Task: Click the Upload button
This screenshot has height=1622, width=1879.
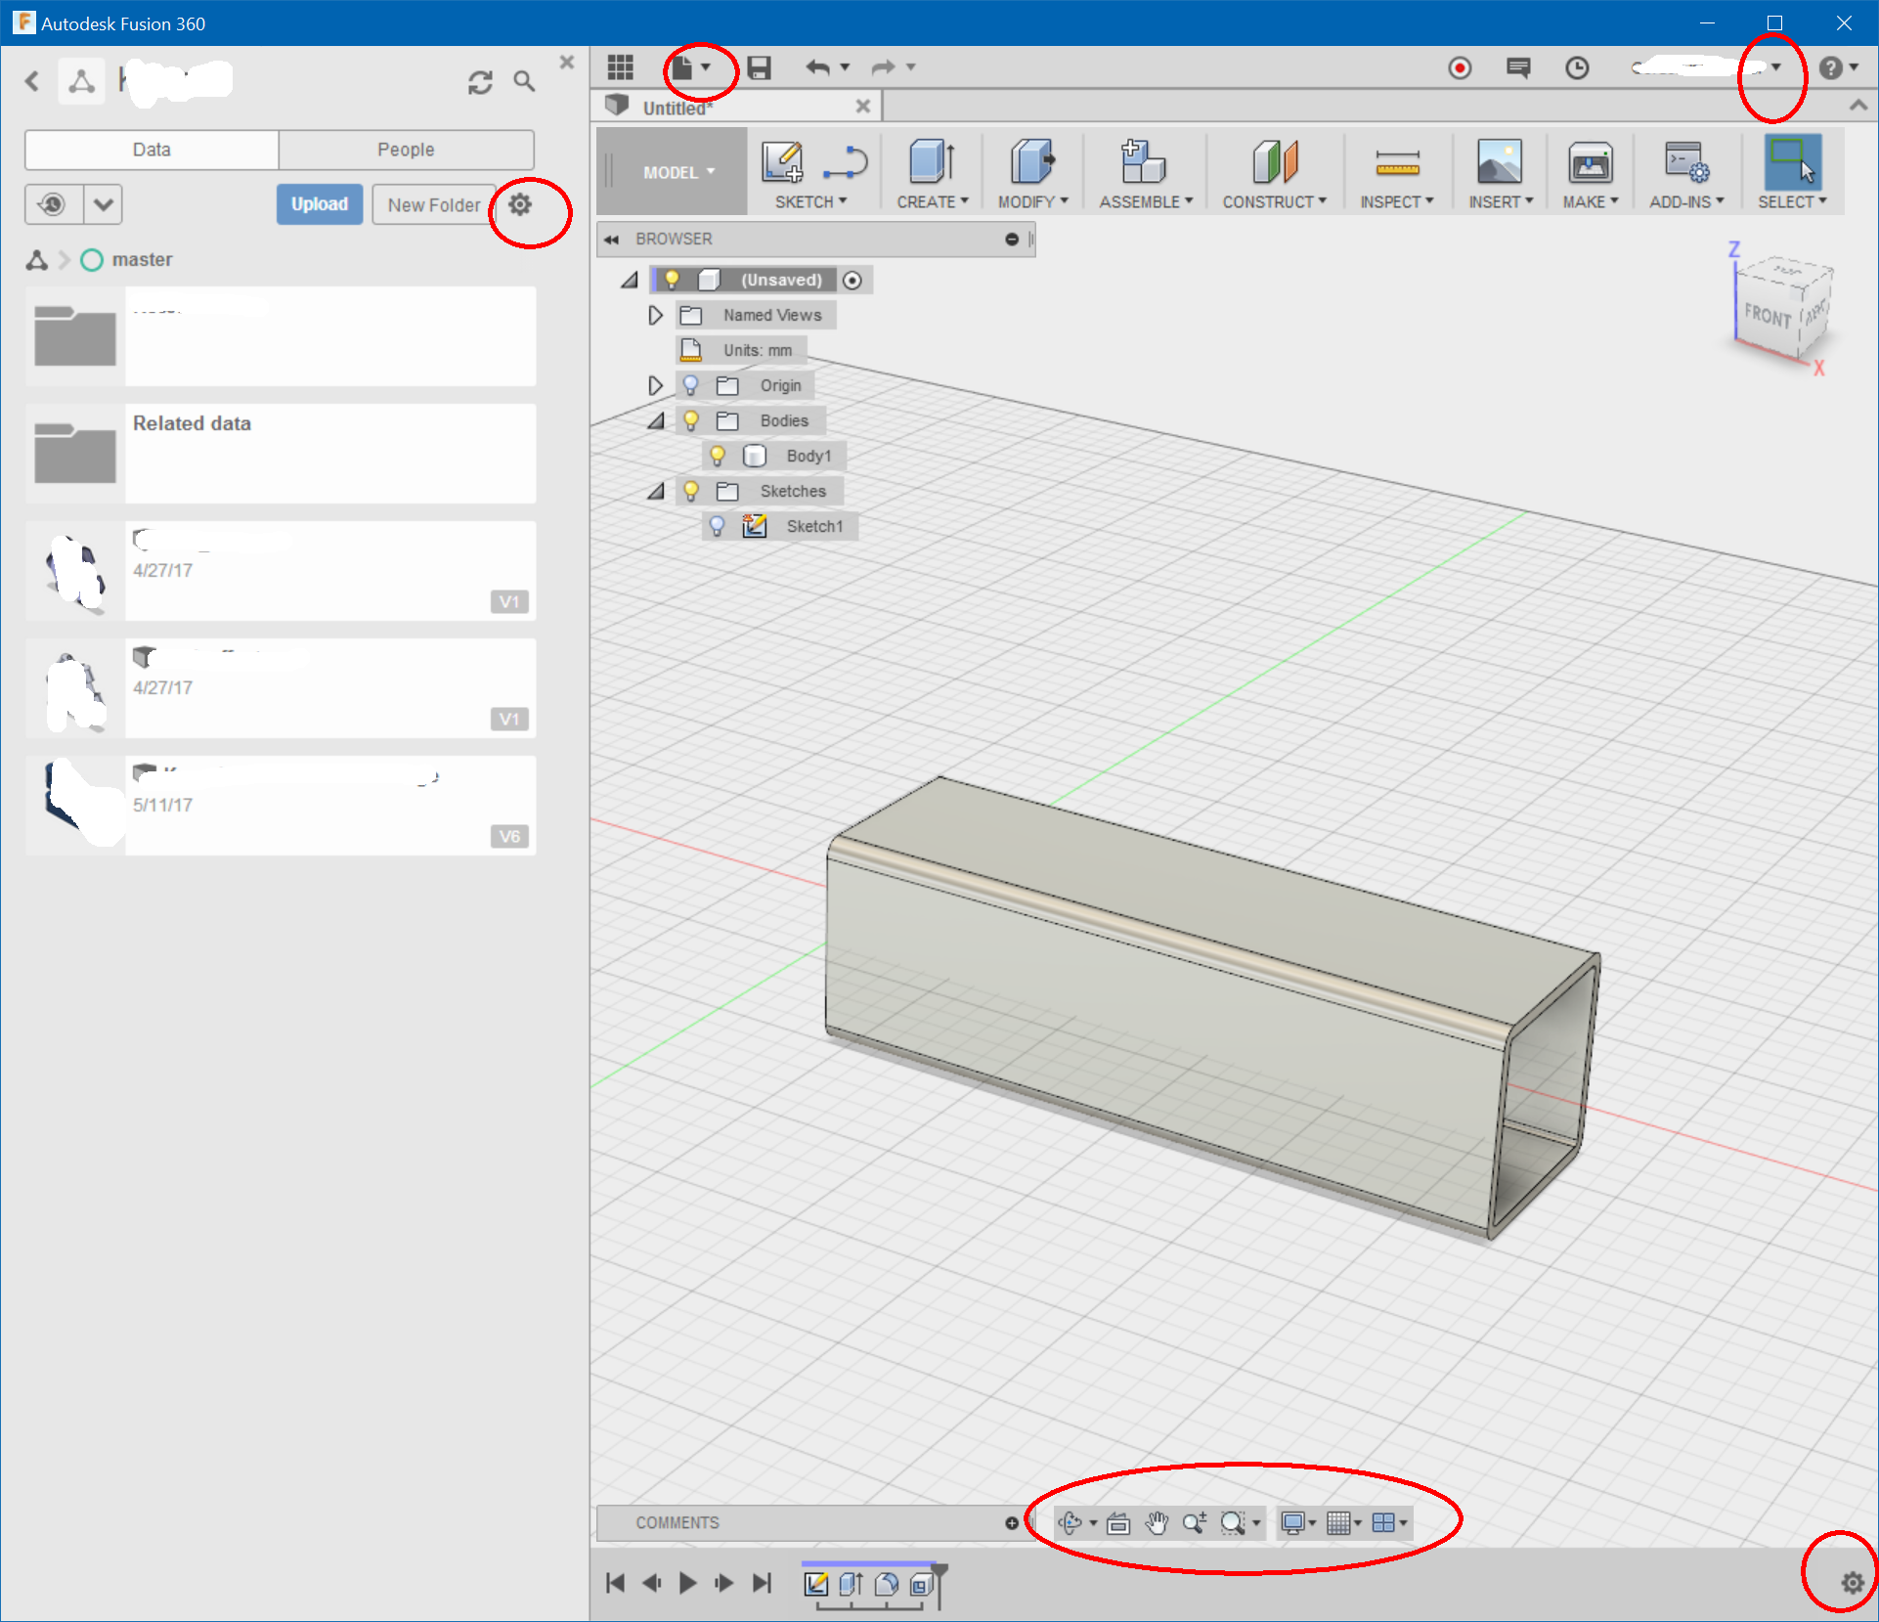Action: (x=320, y=204)
